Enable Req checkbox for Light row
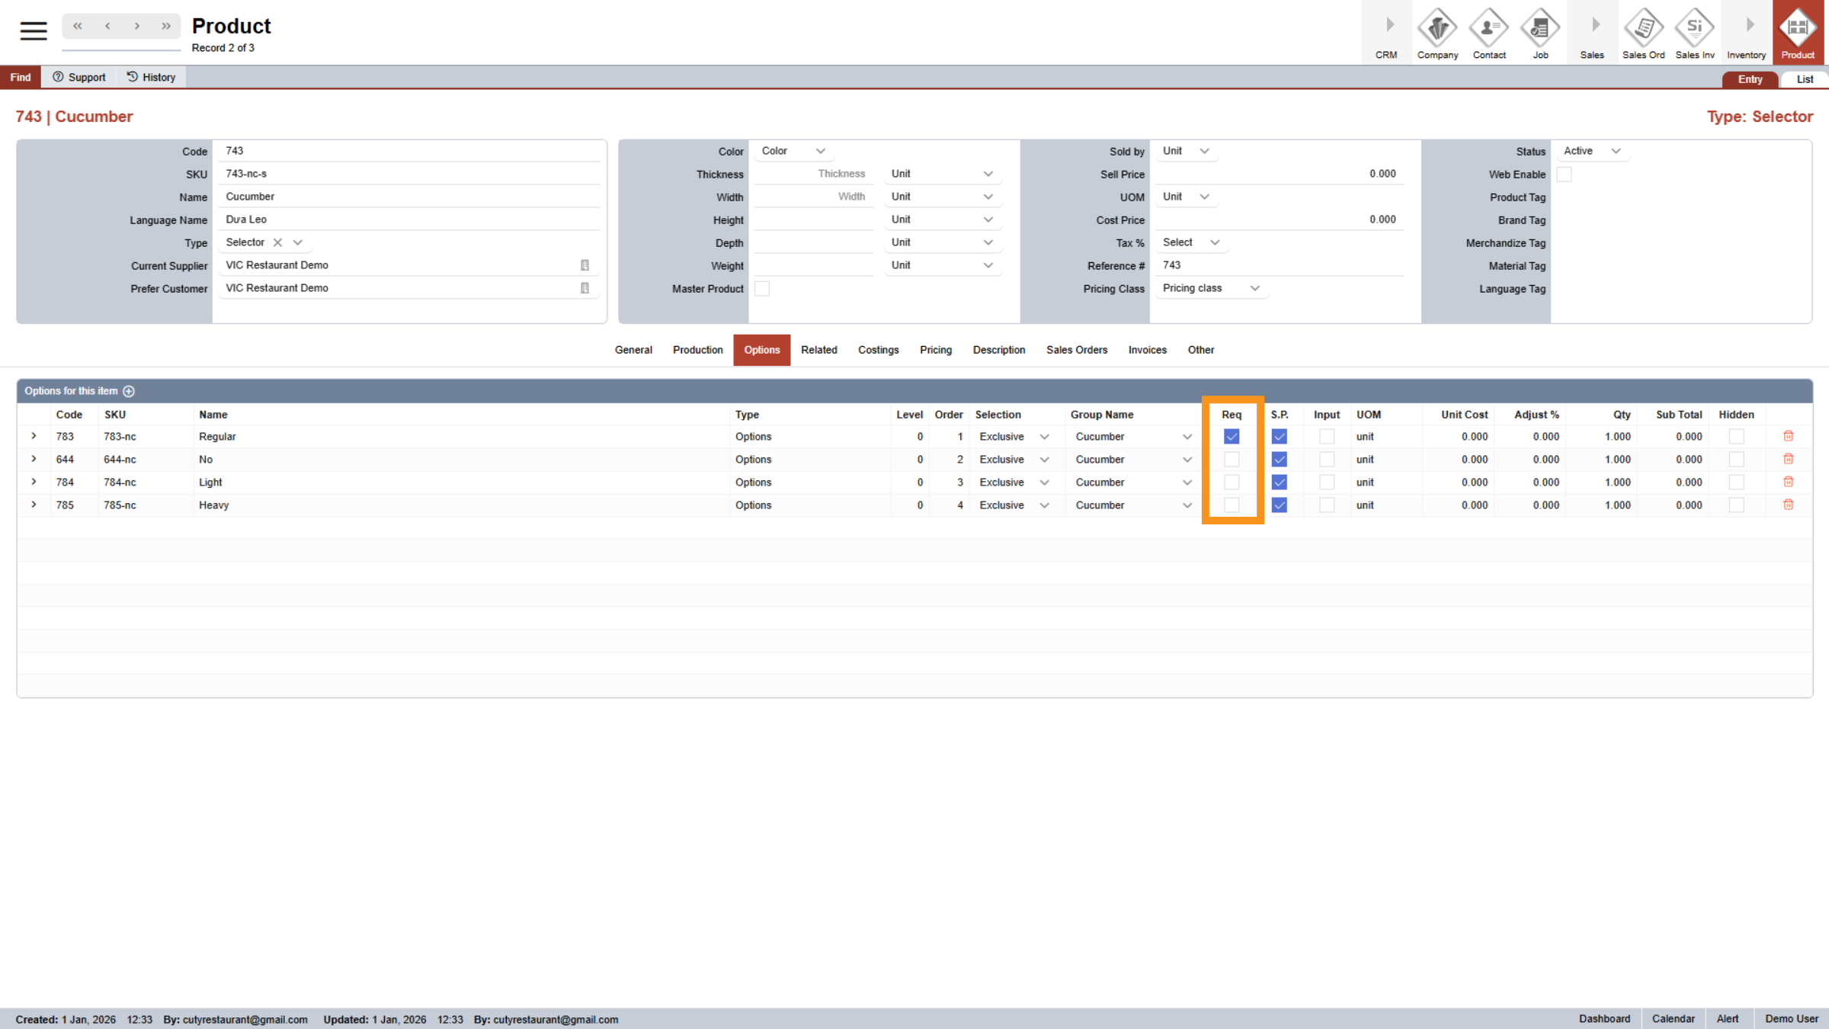 point(1232,482)
